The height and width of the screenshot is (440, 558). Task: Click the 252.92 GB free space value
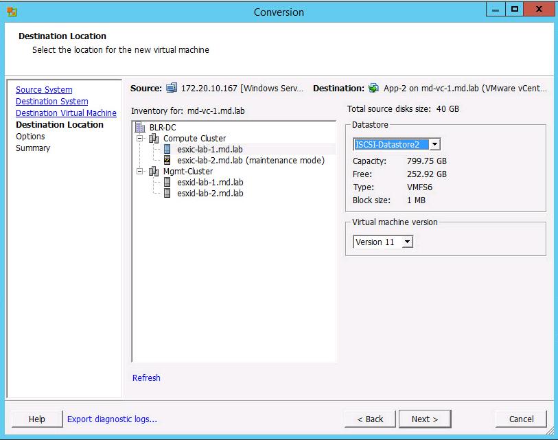pos(427,174)
